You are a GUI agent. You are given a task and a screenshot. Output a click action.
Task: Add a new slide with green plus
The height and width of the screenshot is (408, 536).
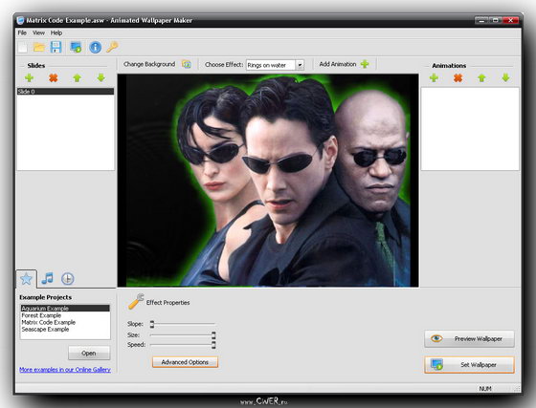click(30, 77)
